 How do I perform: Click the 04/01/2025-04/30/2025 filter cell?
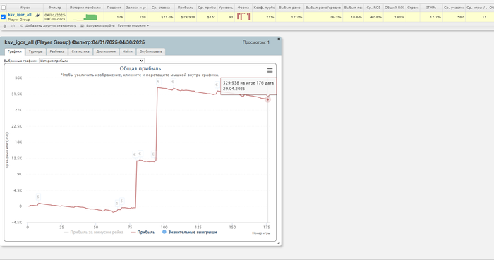[x=55, y=17]
